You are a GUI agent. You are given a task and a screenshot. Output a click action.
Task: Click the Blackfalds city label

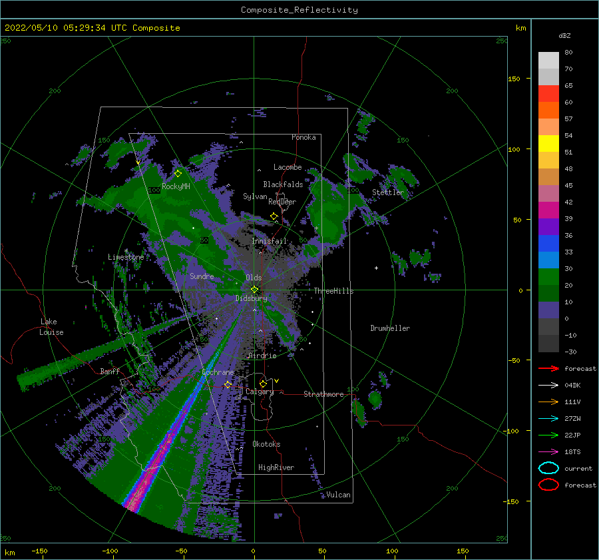(x=283, y=184)
